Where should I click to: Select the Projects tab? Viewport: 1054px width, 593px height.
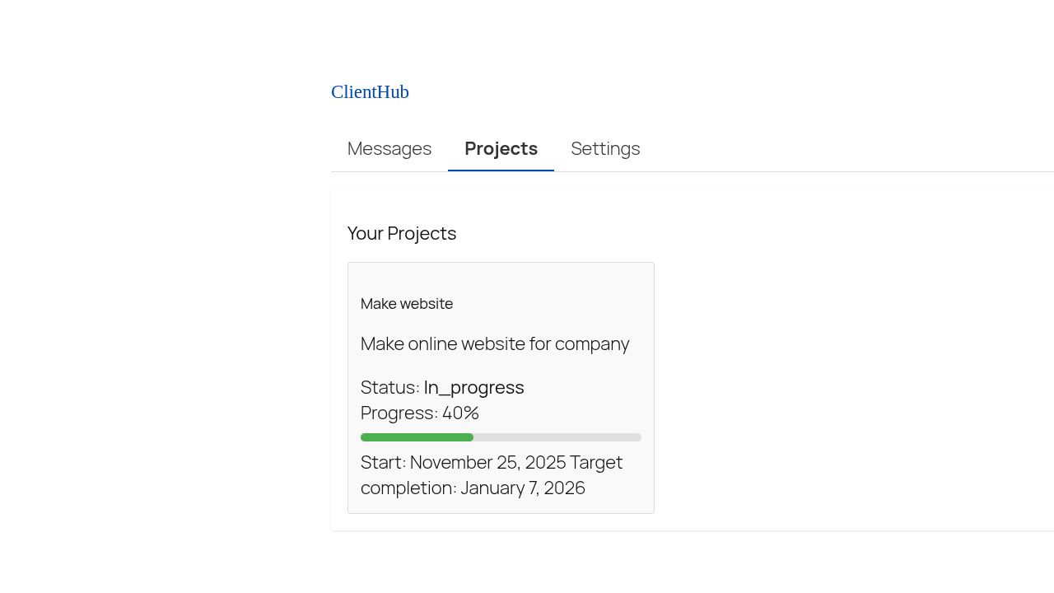[x=501, y=149]
